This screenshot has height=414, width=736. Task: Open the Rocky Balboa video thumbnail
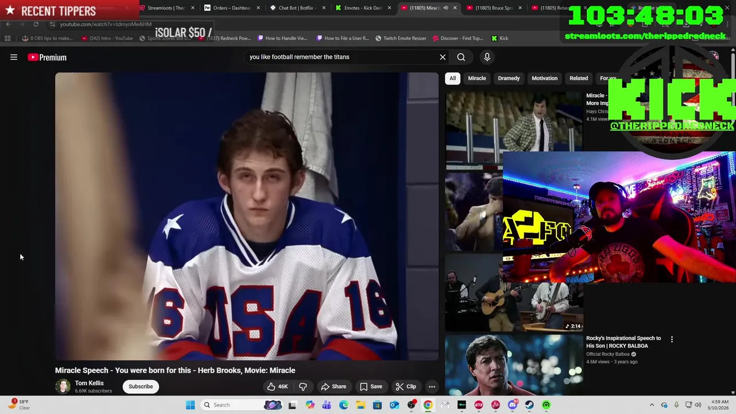514,366
